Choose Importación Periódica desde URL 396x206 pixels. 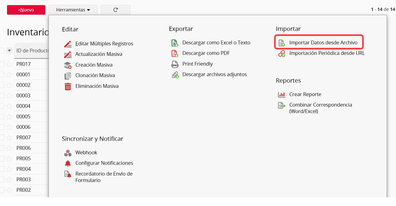coord(327,53)
